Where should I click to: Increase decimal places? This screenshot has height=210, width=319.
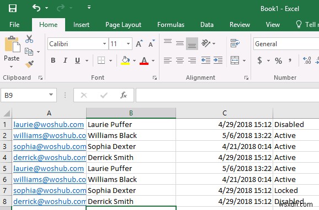pyautogui.click(x=307, y=60)
